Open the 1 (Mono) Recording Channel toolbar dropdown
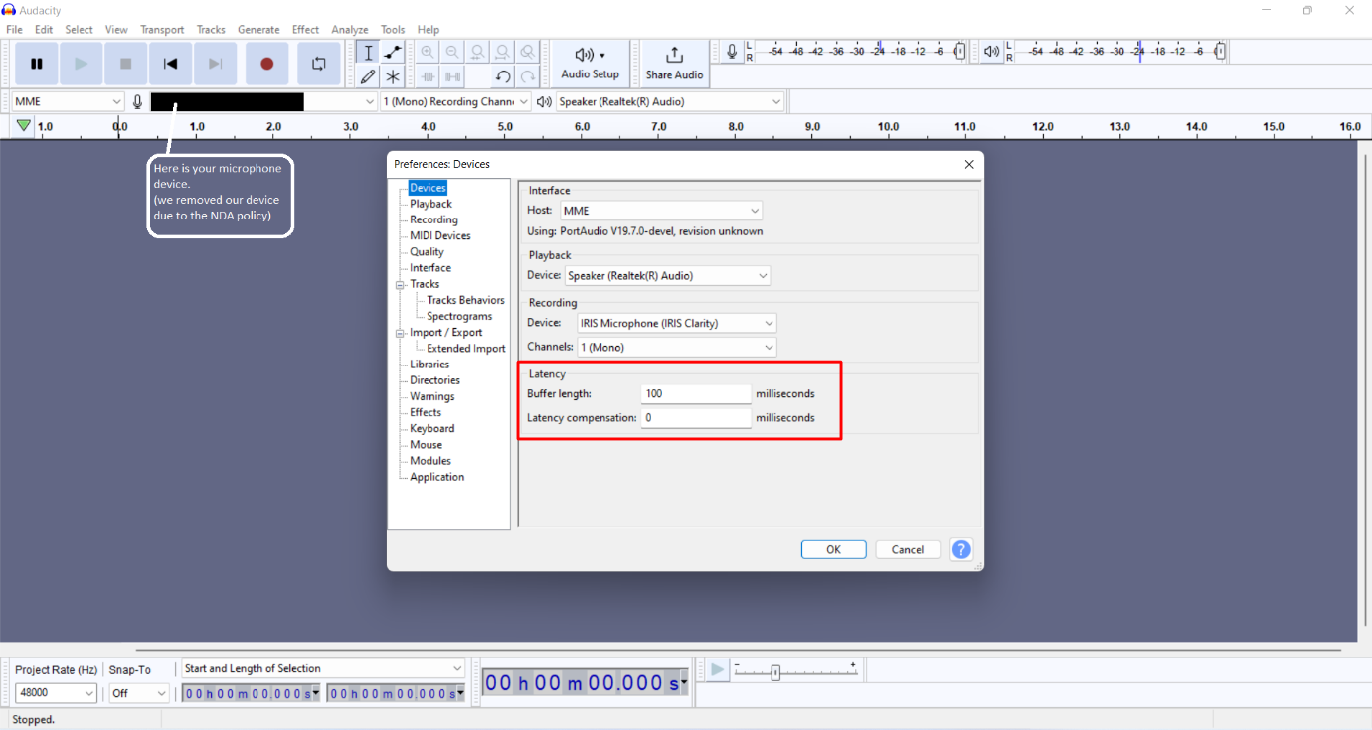 pos(456,101)
